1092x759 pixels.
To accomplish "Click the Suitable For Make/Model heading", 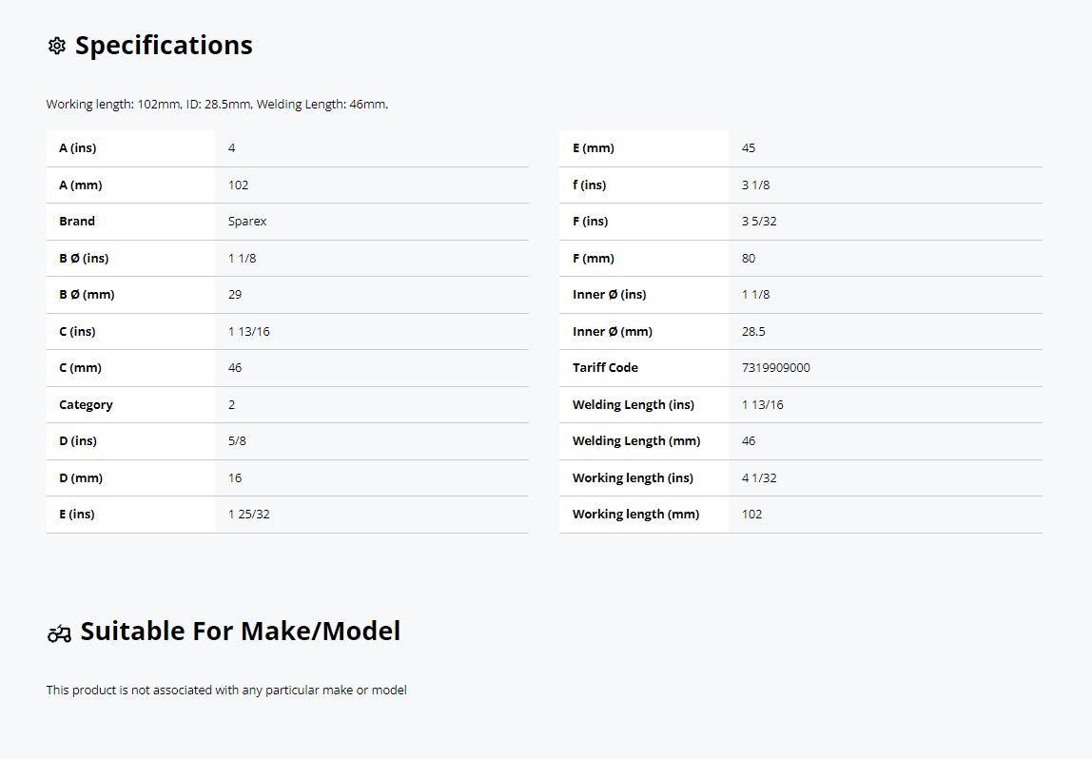I will (x=241, y=631).
